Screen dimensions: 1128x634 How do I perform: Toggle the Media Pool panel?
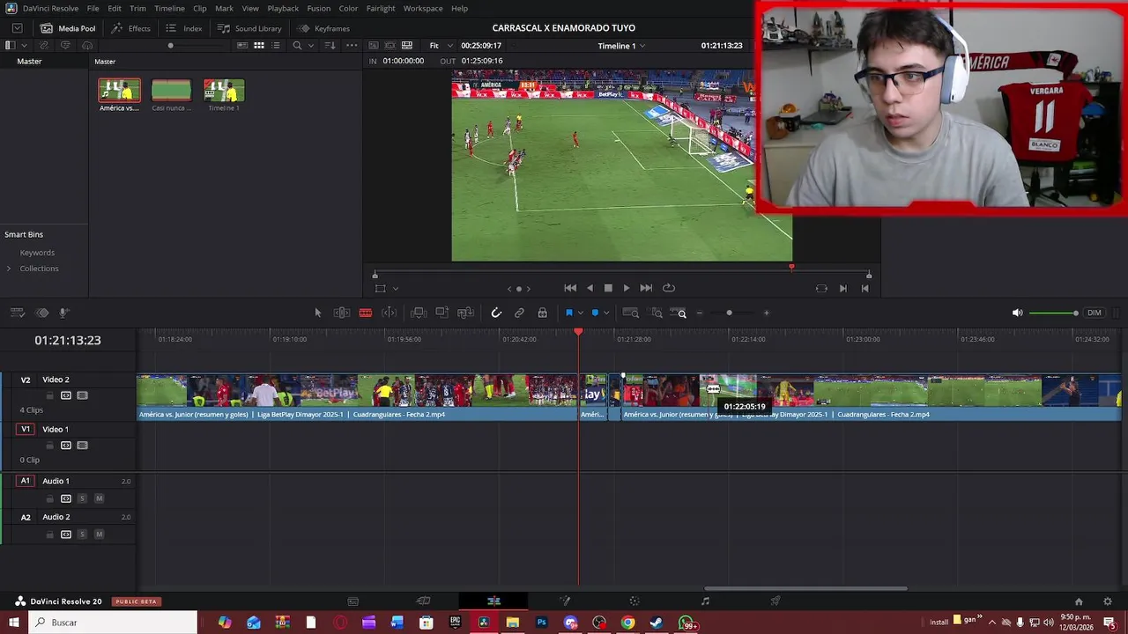[68, 28]
